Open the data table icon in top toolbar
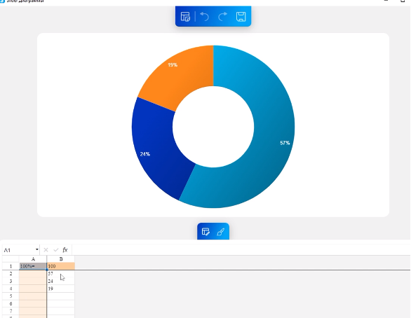411x318 pixels. [185, 17]
